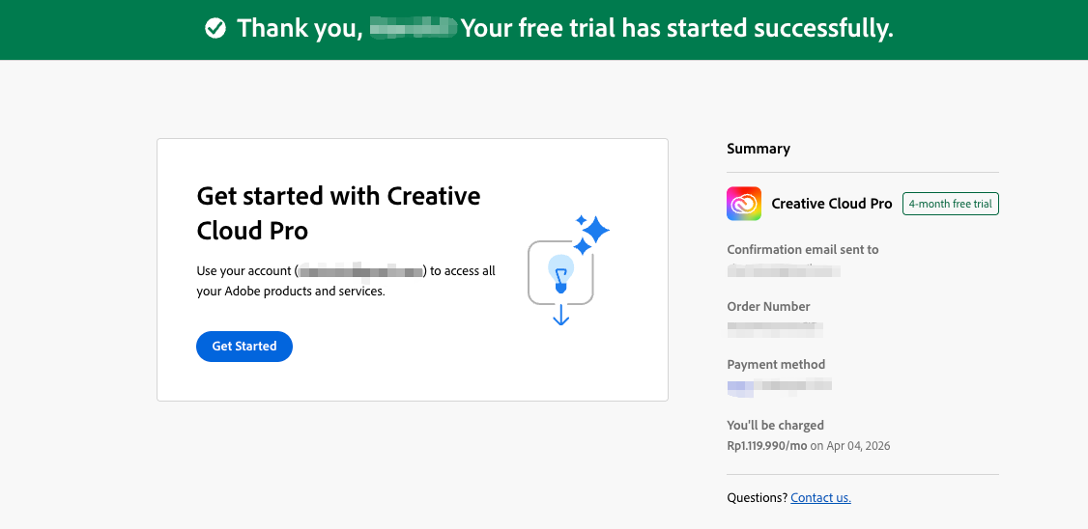Image resolution: width=1088 pixels, height=529 pixels.
Task: Click the payment card icon under Payment method
Action: pyautogui.click(x=740, y=386)
